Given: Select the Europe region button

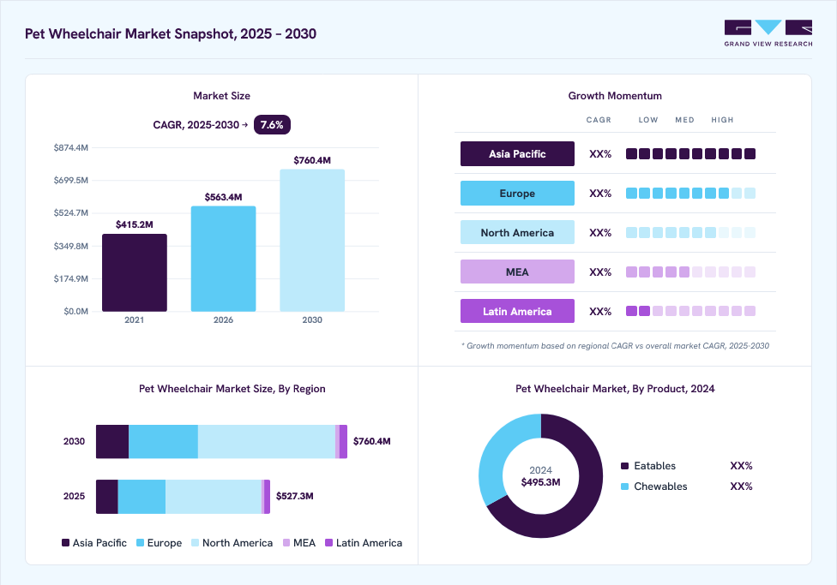Looking at the screenshot, I should click(x=517, y=193).
